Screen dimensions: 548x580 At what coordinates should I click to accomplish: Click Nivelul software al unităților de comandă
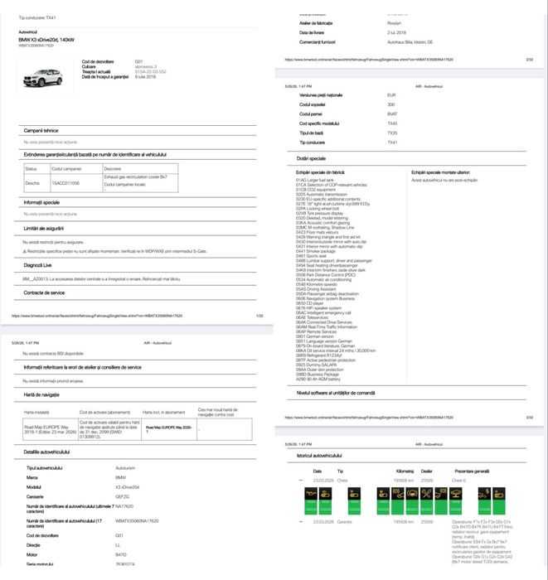[336, 393]
